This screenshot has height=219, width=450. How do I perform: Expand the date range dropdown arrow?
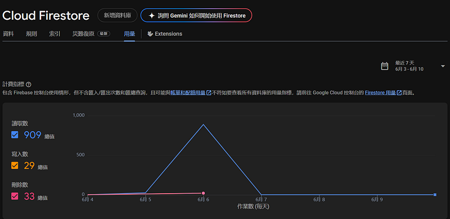pyautogui.click(x=442, y=66)
